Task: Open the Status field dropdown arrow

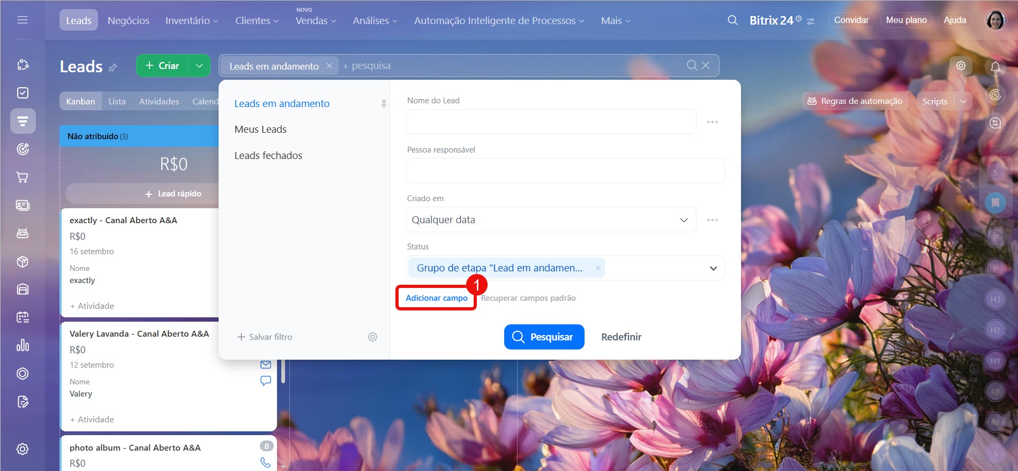Action: tap(713, 268)
